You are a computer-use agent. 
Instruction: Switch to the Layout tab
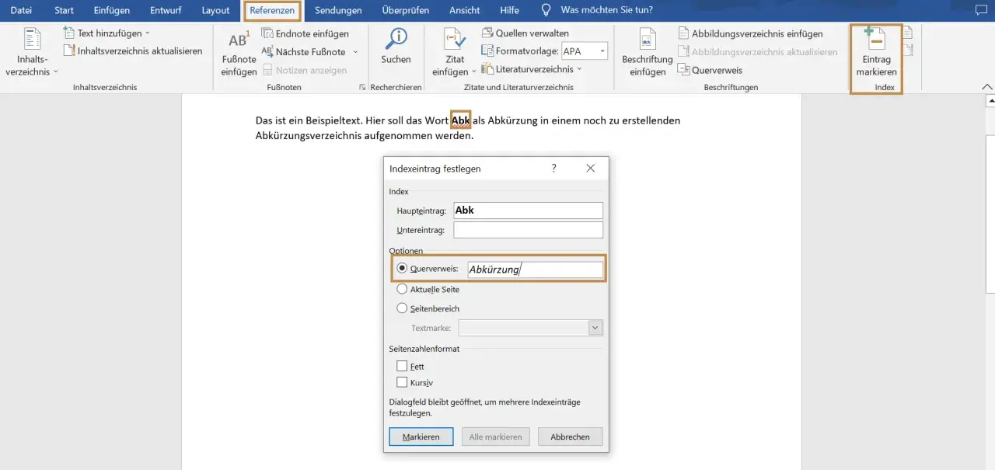(215, 10)
